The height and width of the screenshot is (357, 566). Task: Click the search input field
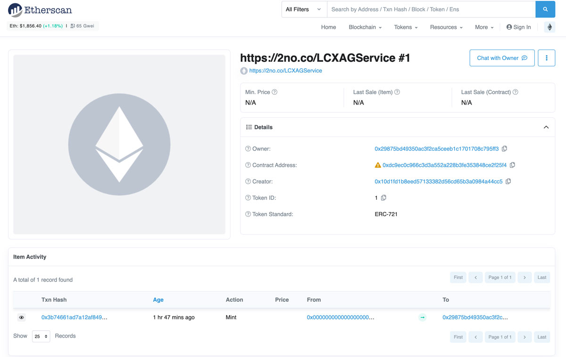tap(431, 9)
